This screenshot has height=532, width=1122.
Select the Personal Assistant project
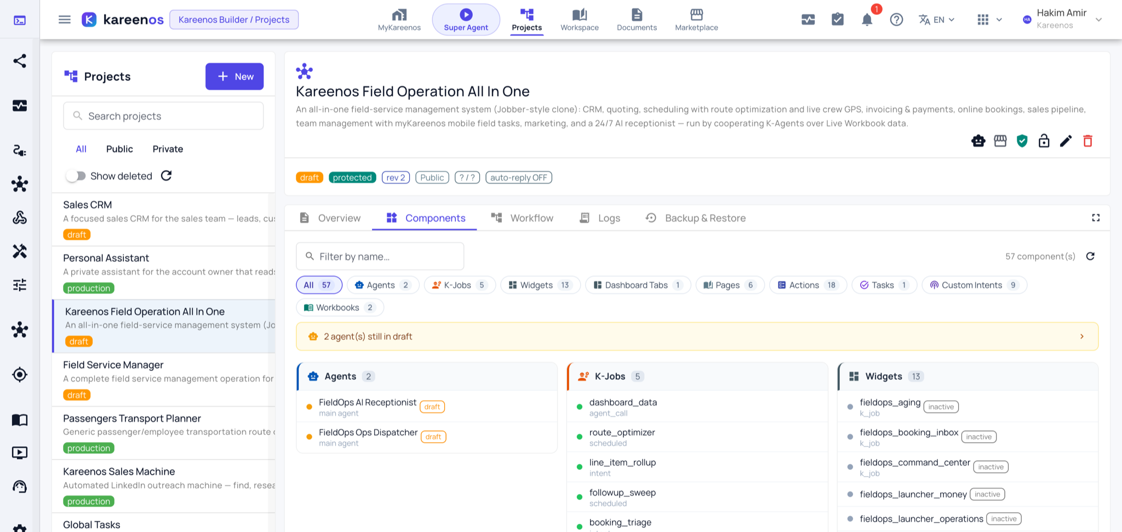point(163,273)
